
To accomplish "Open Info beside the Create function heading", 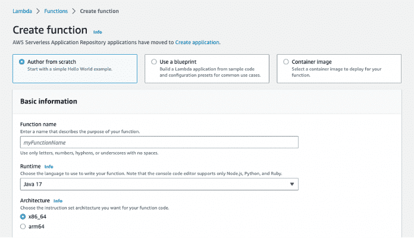I will pyautogui.click(x=98, y=32).
